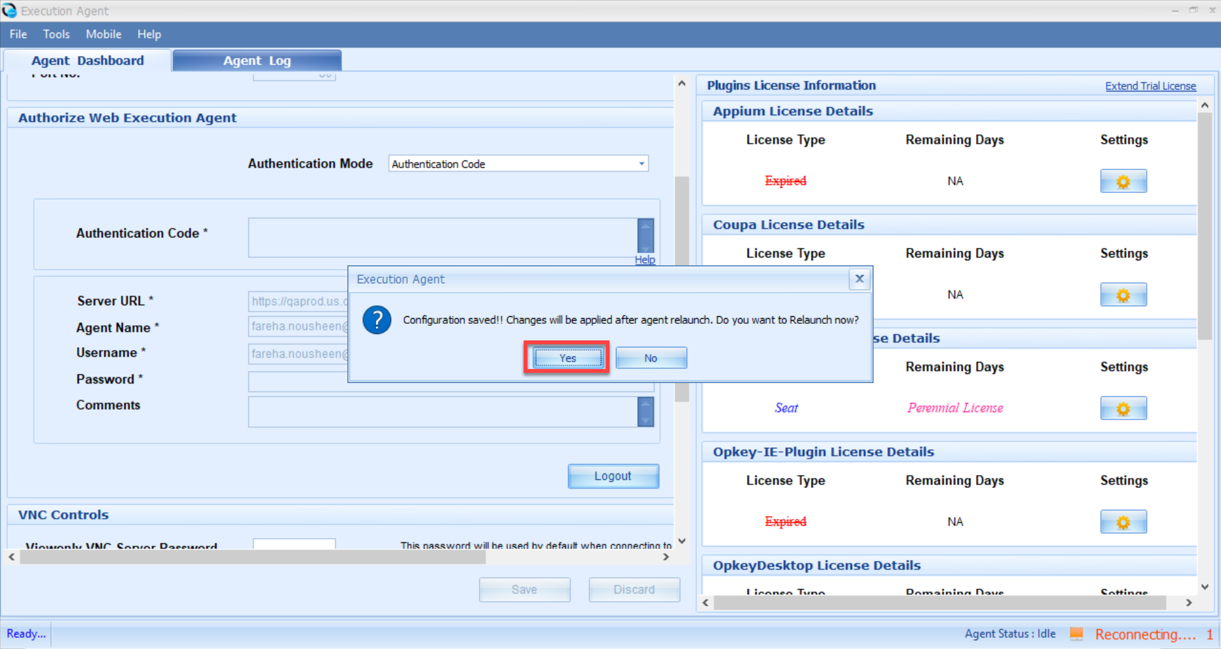Open settings gear in Perennial License row
Screen dimensions: 1221x649
pyautogui.click(x=1123, y=408)
